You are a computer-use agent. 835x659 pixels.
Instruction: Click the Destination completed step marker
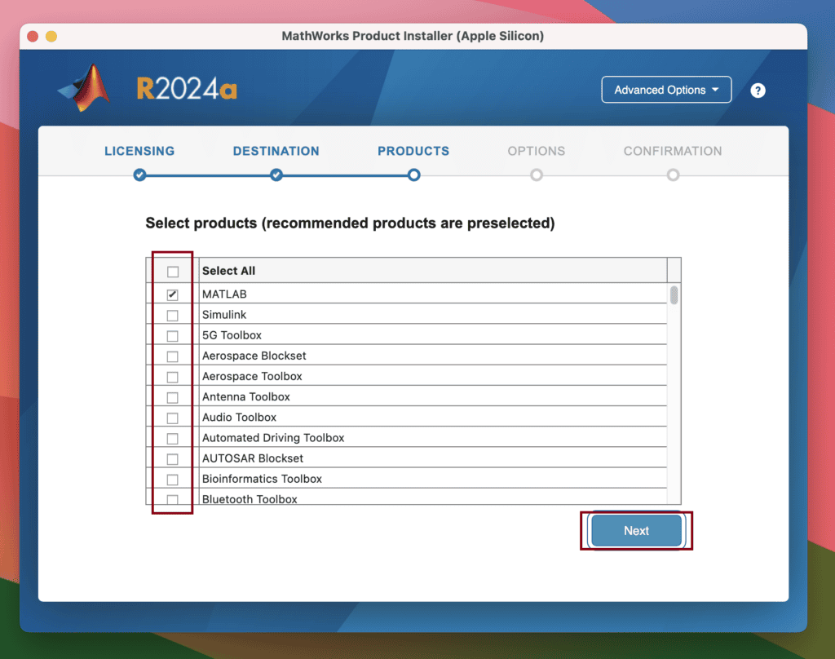[276, 175]
